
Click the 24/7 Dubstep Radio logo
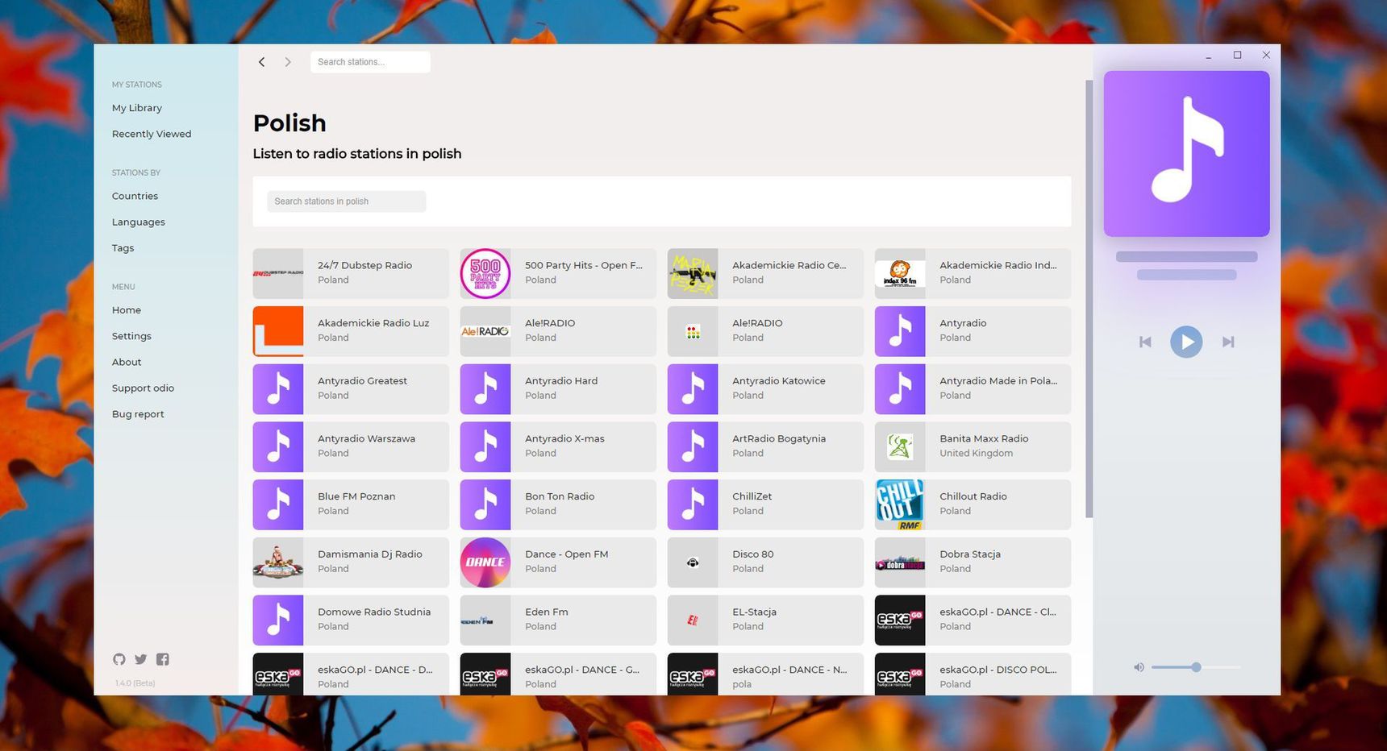click(x=278, y=274)
